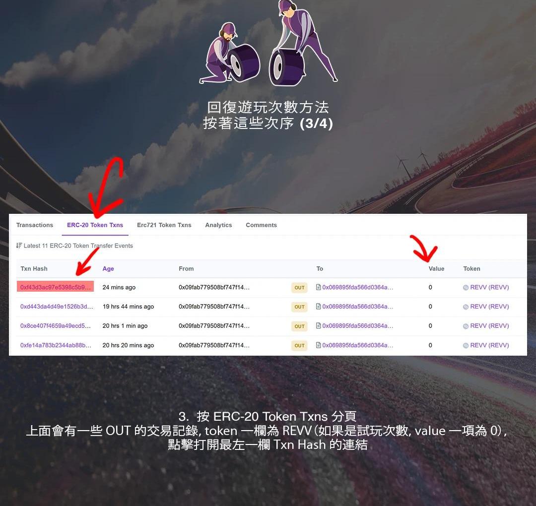
Task: Click the sort icon beside Latest 11 ERC-20
Action: (x=19, y=246)
